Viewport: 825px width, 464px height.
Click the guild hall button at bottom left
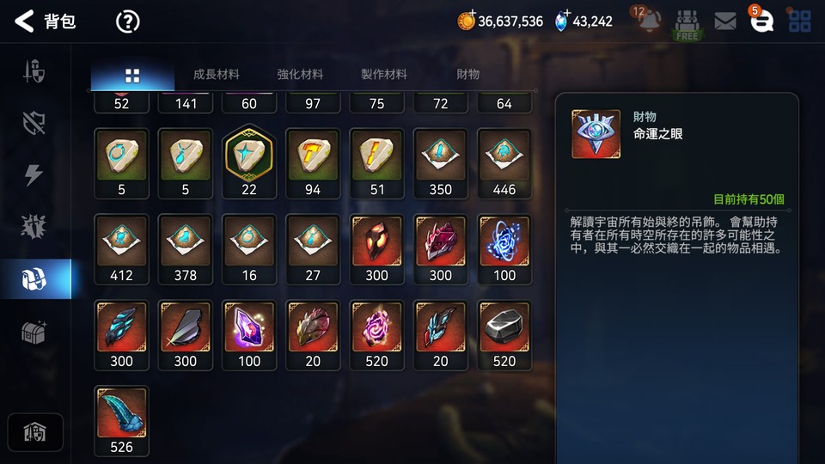click(35, 432)
